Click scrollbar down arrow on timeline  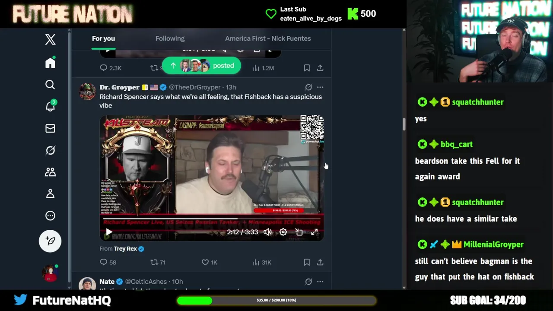tap(404, 287)
